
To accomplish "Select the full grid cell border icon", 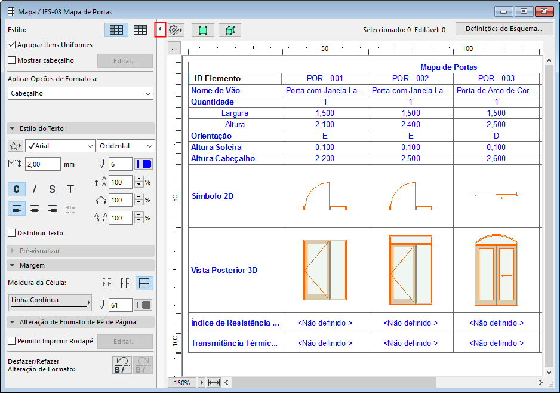I will pyautogui.click(x=143, y=283).
